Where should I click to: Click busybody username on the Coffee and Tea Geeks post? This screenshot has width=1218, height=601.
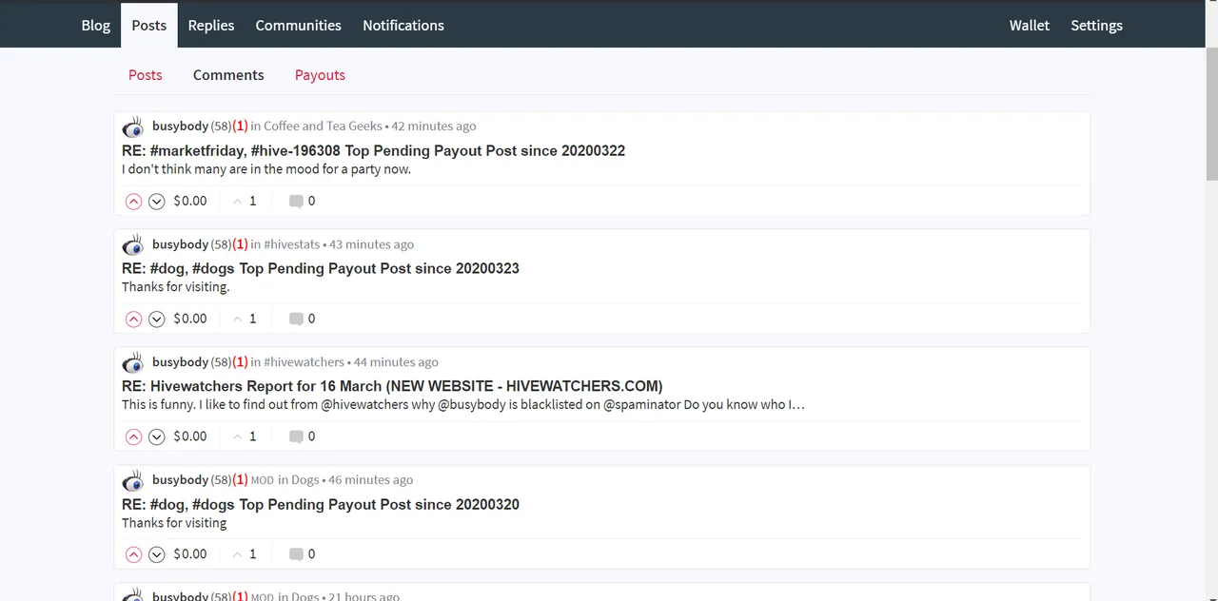(x=180, y=126)
